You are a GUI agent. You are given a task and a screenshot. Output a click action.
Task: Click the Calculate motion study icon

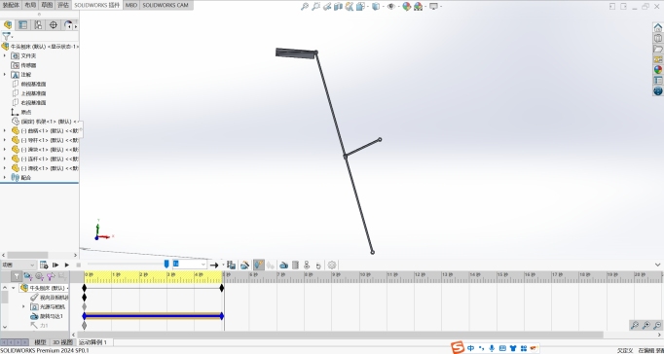(x=44, y=265)
